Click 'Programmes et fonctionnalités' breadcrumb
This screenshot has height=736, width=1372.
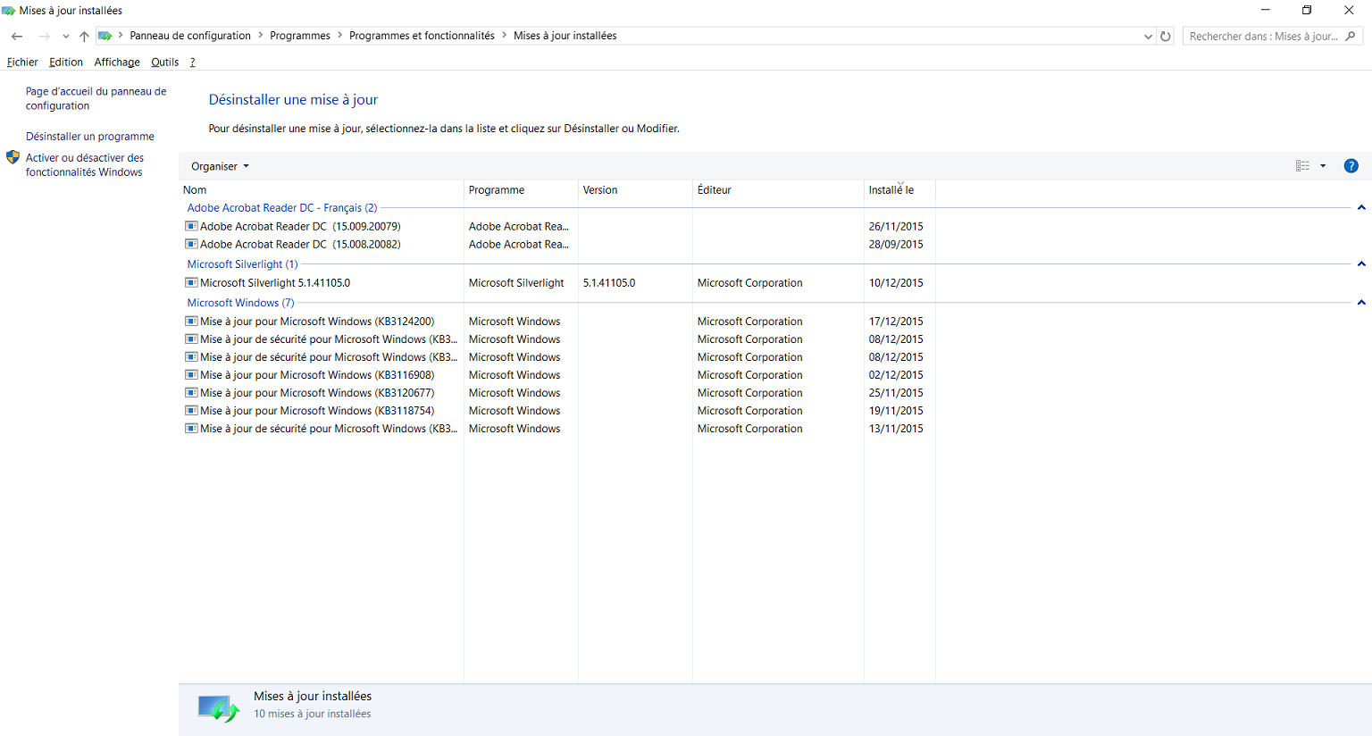point(422,36)
